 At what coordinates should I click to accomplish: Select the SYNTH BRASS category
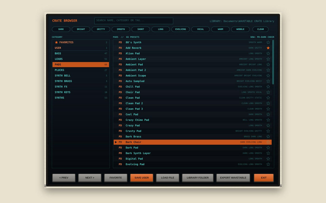(x=81, y=81)
